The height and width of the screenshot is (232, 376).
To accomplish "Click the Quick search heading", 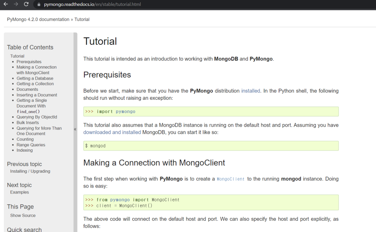I will point(24,229).
